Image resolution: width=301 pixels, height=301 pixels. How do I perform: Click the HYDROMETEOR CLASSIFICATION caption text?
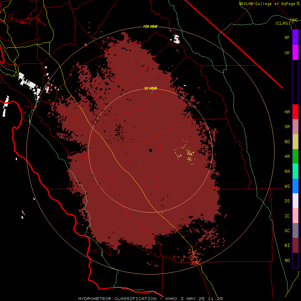point(117,299)
